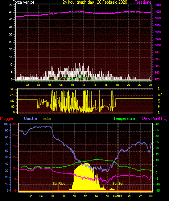Click the Umidita legend label
Image resolution: width=169 pixels, height=201 pixels.
tap(30, 118)
